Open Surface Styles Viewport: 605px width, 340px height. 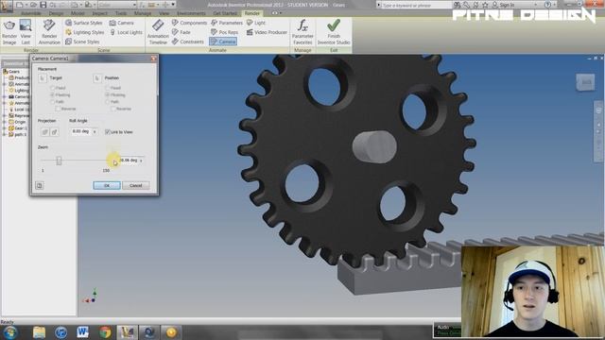point(84,23)
